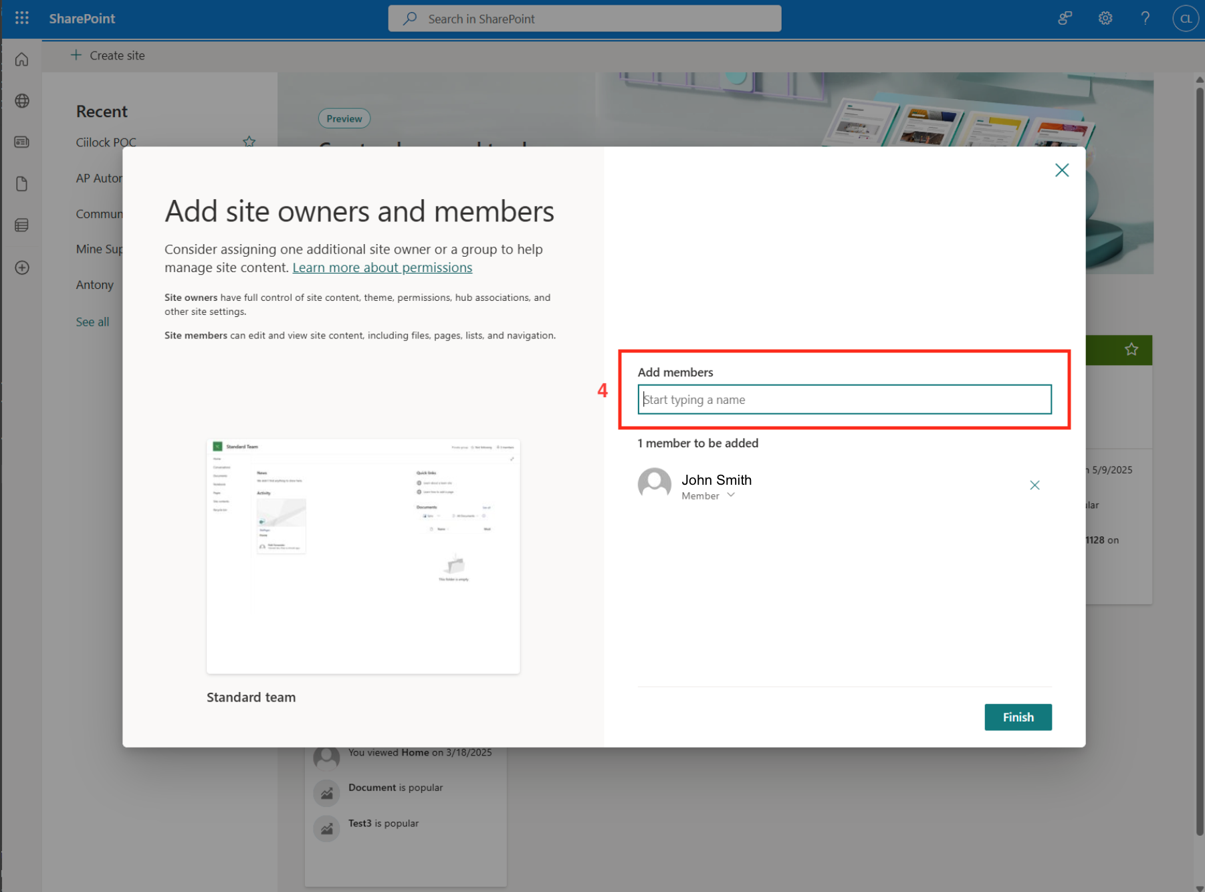Remove John Smith from members list
Screen dimensions: 1205x892
pyautogui.click(x=1034, y=485)
